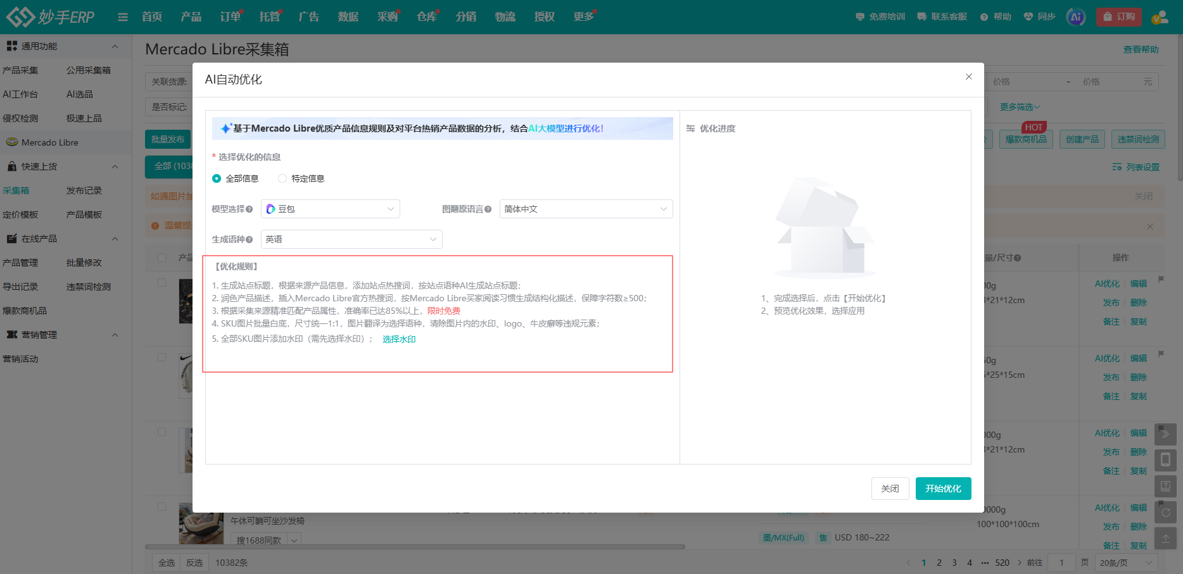Open AI选品 in sidebar
The width and height of the screenshot is (1183, 574).
click(80, 94)
